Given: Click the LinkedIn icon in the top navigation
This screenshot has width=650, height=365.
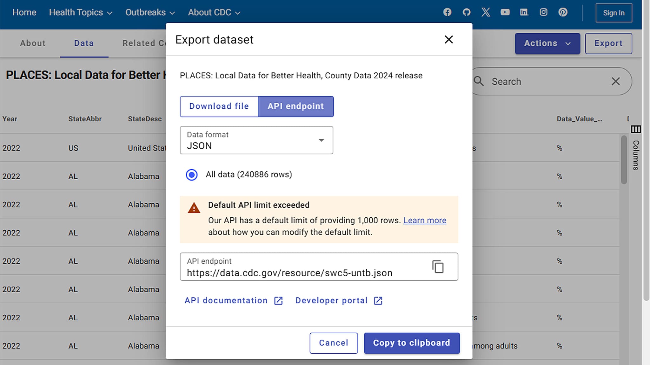Looking at the screenshot, I should coord(524,12).
